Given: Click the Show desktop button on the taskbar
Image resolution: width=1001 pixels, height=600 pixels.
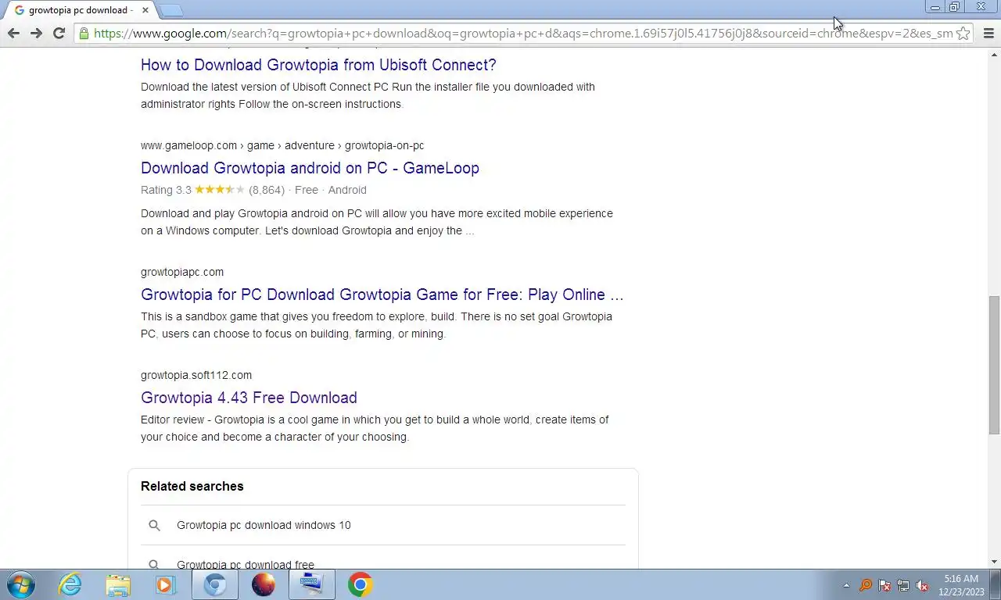Looking at the screenshot, I should (996, 585).
